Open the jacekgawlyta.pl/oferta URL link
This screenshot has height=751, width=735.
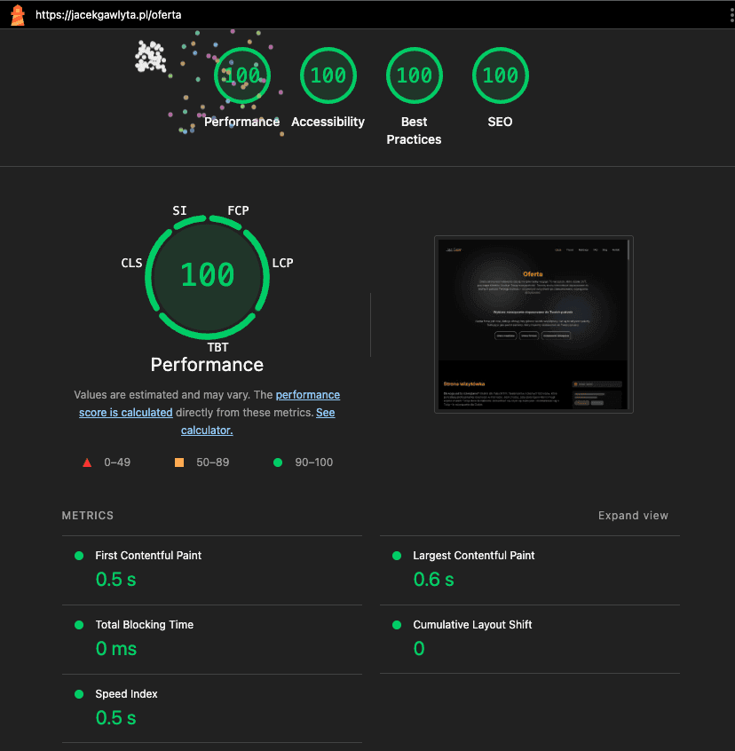pos(108,15)
